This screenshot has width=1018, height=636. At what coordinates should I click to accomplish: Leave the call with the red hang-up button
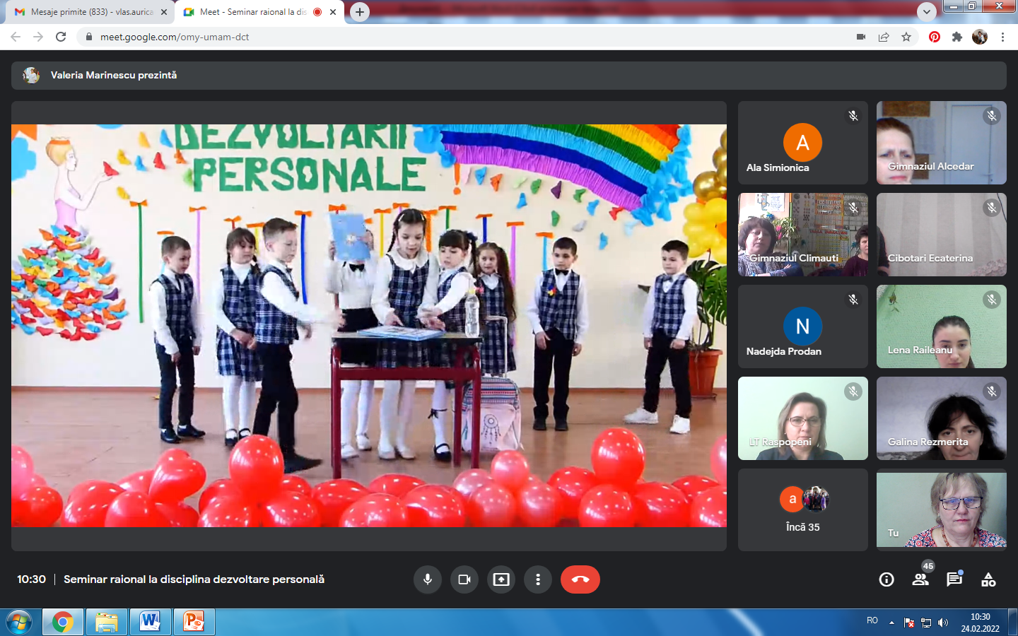tap(580, 579)
